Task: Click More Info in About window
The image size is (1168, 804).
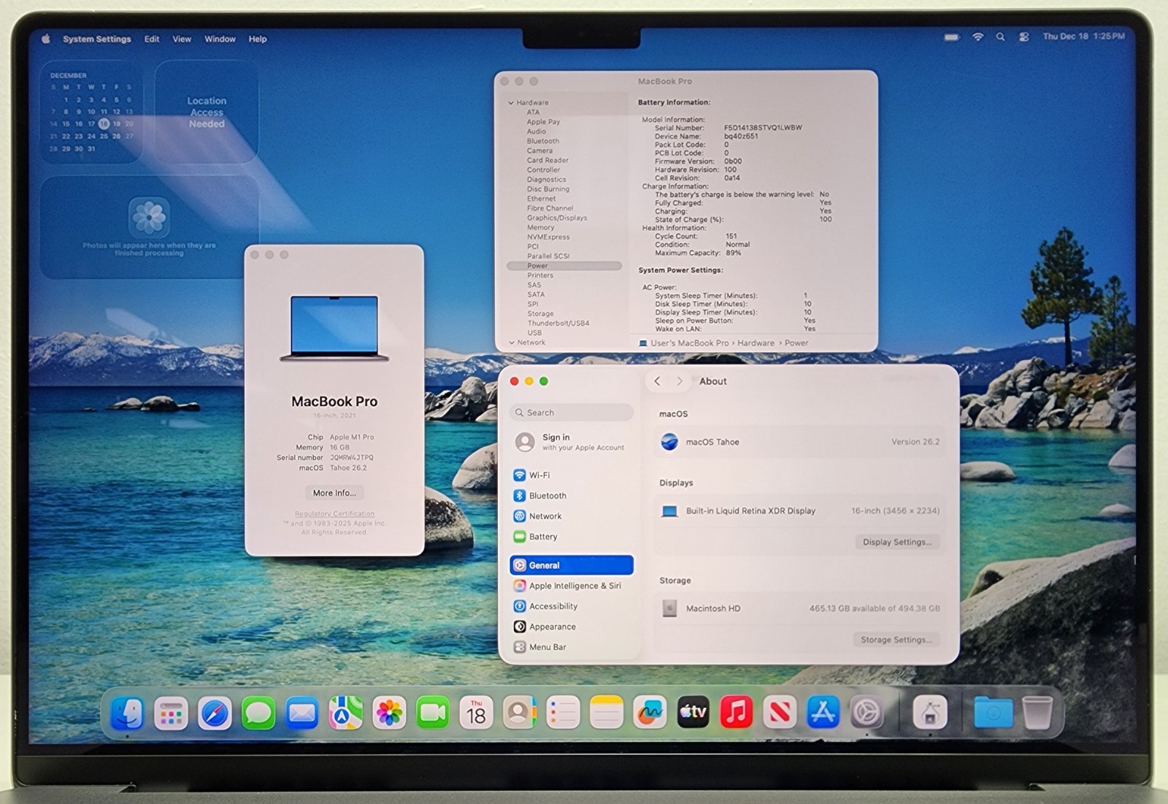Action: [x=334, y=493]
